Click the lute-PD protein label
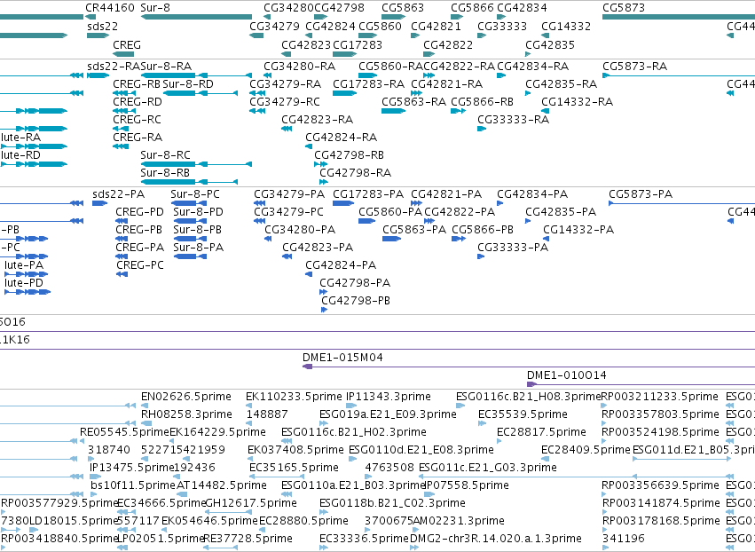 (x=24, y=283)
